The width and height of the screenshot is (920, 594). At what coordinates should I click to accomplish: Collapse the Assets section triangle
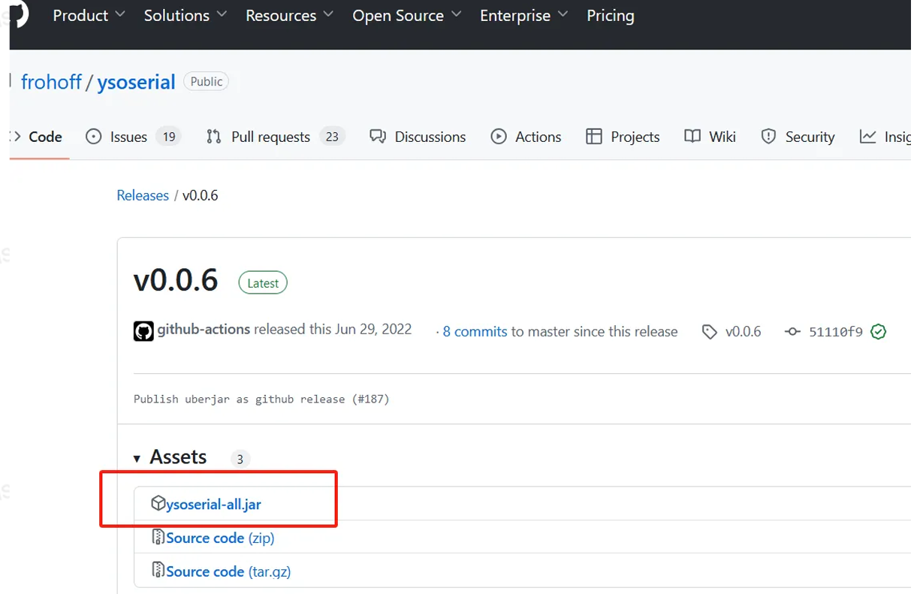pos(137,458)
